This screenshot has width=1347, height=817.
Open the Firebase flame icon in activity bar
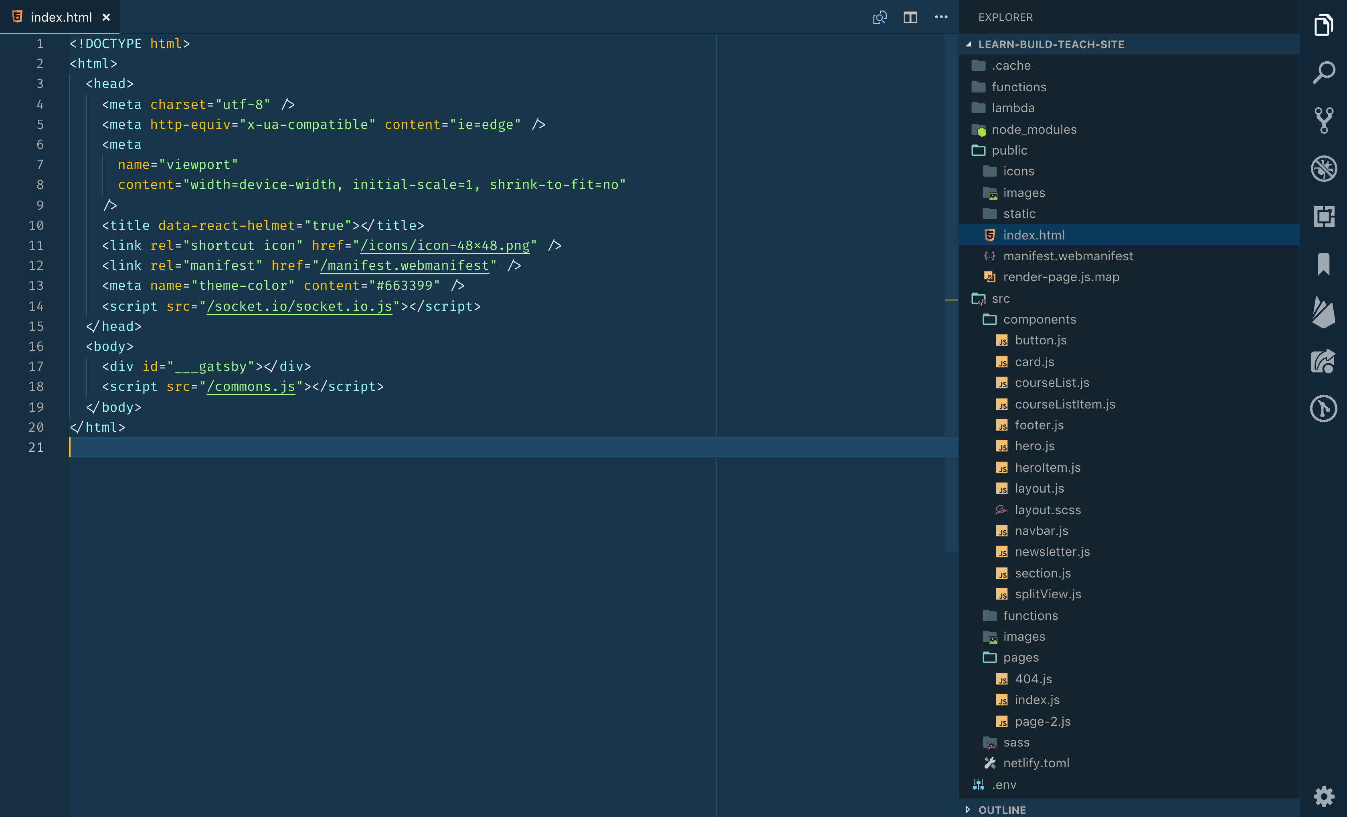pos(1323,312)
